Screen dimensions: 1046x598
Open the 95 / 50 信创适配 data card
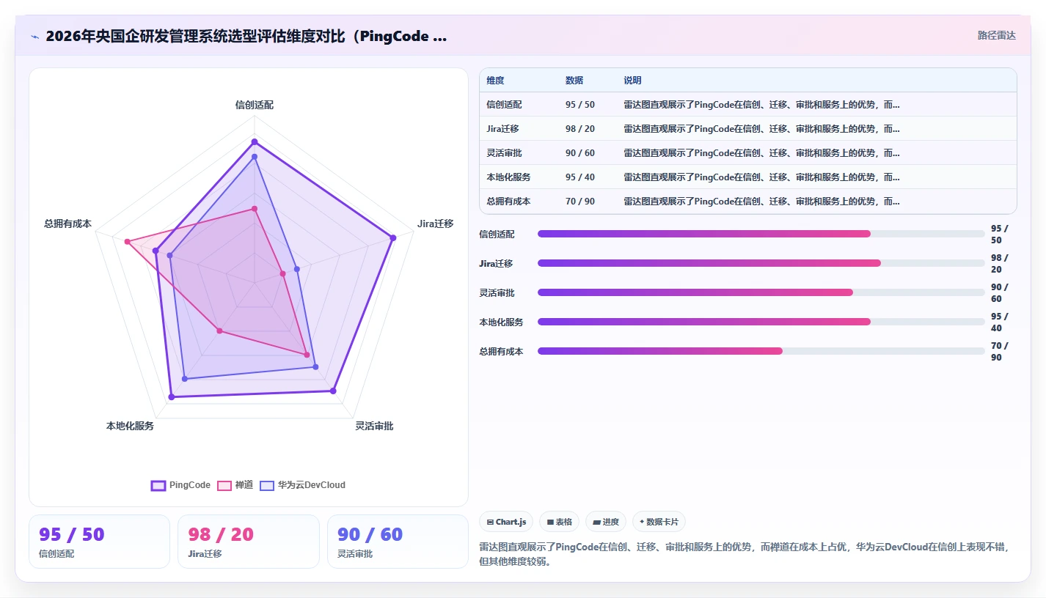click(99, 542)
